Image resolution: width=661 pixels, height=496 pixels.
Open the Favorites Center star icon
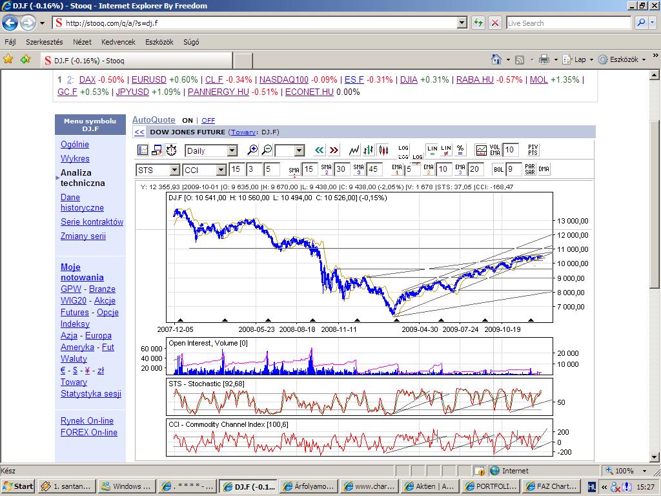pos(8,59)
